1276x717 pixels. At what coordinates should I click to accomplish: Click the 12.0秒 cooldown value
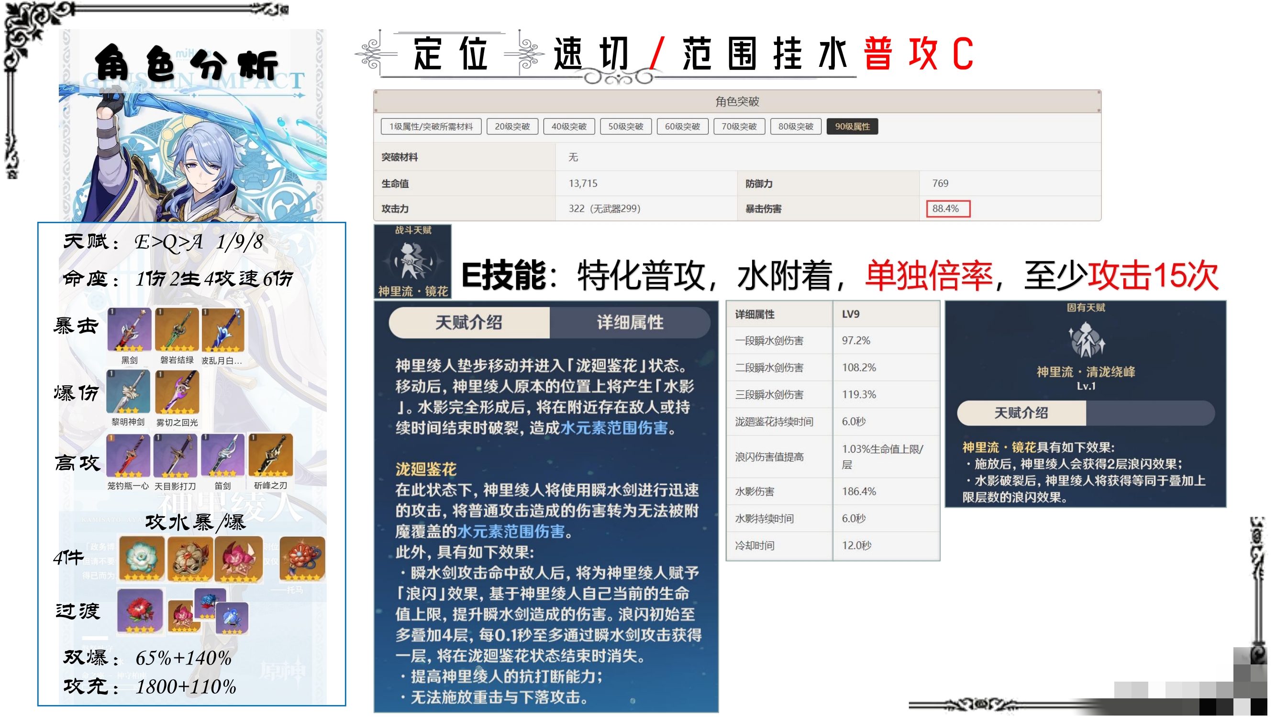[856, 546]
